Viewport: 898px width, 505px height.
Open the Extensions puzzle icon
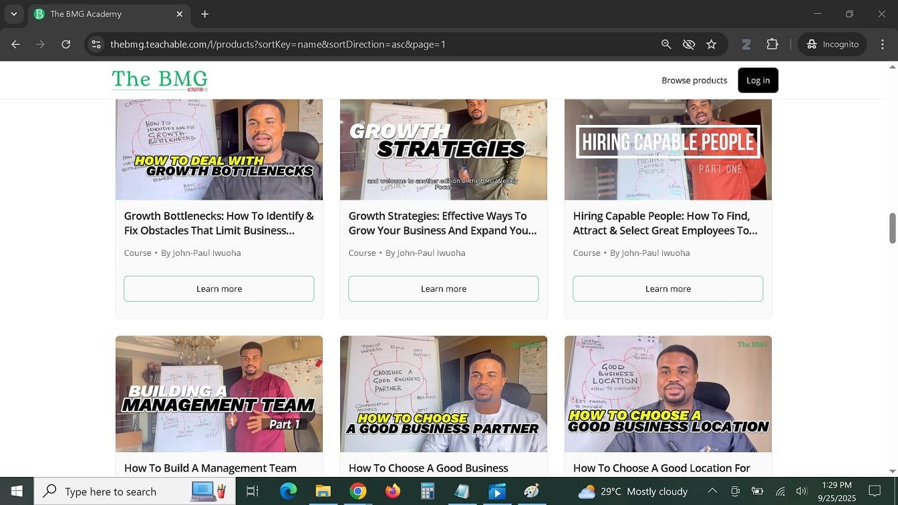click(772, 44)
